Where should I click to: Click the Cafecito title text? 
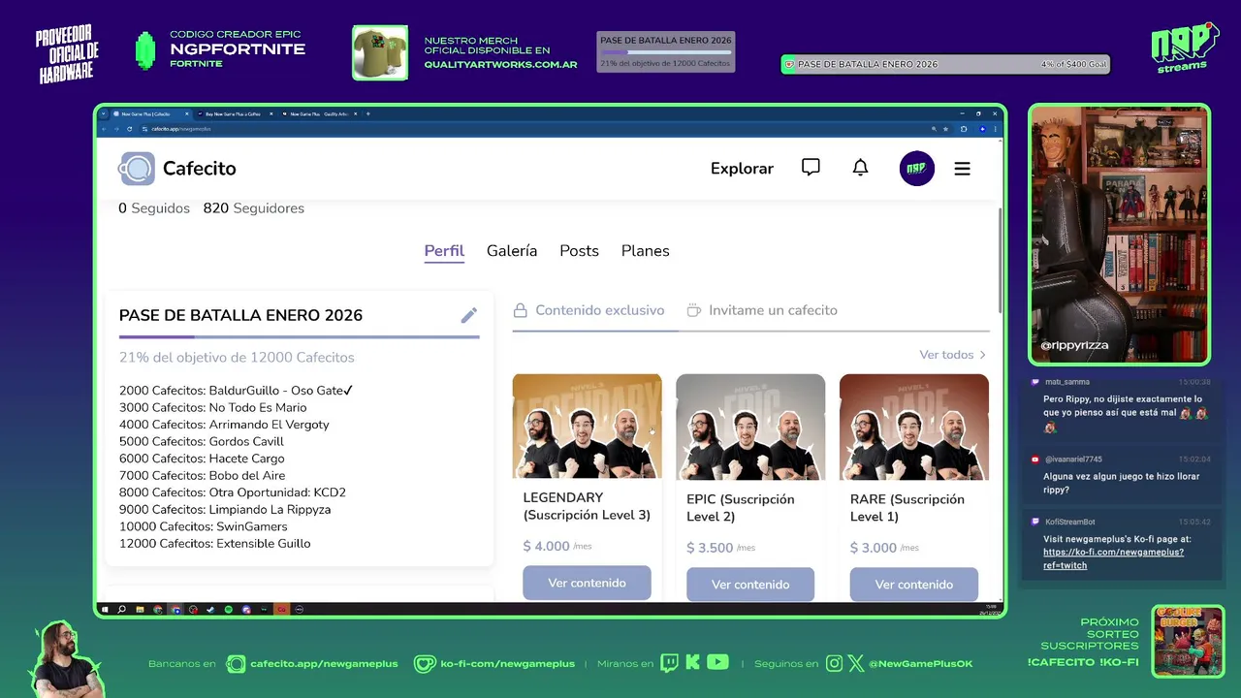200,169
